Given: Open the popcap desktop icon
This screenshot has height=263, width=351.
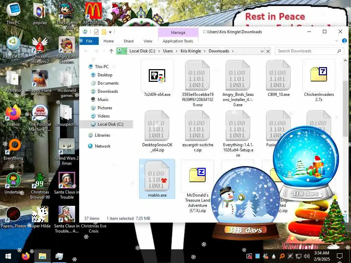Looking at the screenshot, I should (40, 14).
